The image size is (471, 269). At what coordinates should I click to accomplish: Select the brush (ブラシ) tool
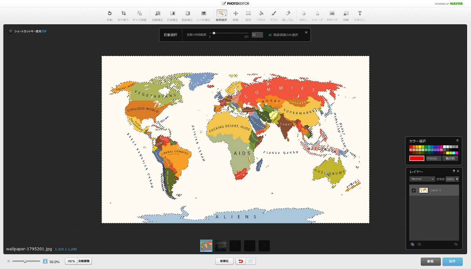[x=274, y=15]
